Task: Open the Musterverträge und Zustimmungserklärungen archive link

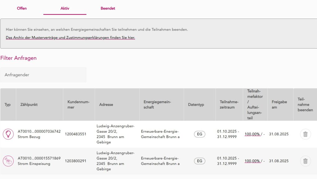Action: coord(70,38)
